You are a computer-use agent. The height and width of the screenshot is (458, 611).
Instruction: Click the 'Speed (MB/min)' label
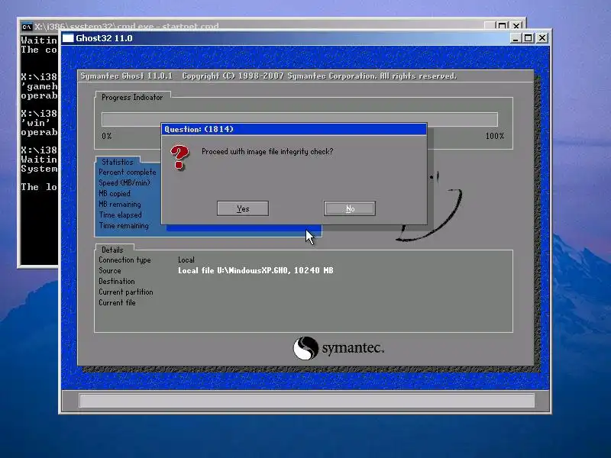click(x=124, y=182)
